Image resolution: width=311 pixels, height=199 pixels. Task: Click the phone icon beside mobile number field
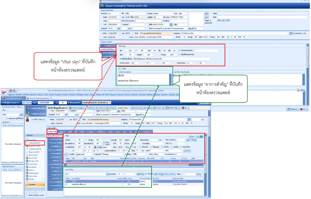click(171, 25)
